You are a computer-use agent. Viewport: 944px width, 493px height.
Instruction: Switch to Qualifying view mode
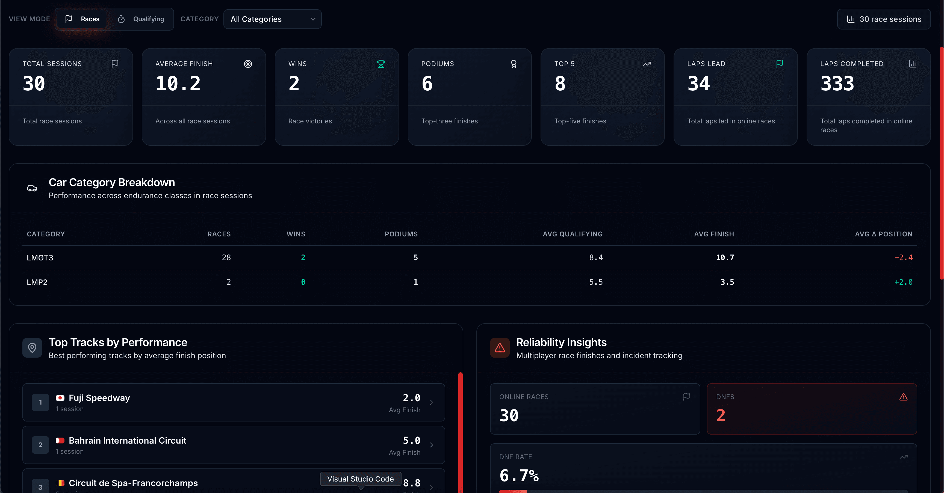coord(141,19)
